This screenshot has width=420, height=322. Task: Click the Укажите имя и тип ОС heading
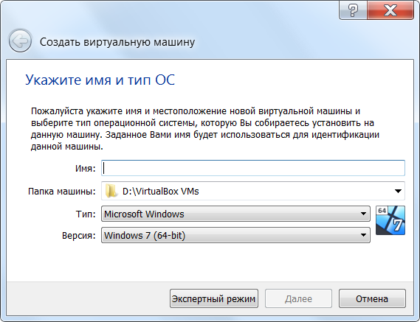coord(100,80)
